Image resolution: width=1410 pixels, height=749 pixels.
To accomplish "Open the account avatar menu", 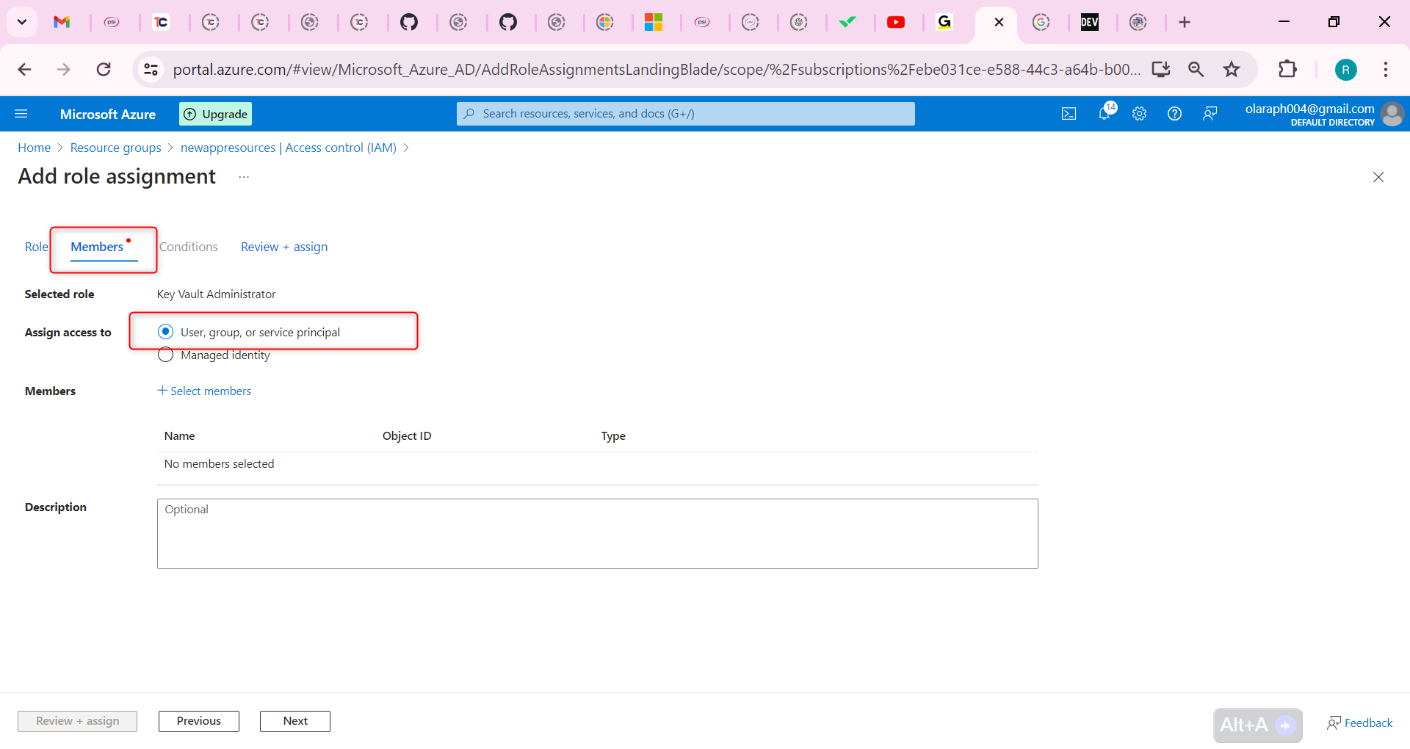I will tap(1392, 114).
